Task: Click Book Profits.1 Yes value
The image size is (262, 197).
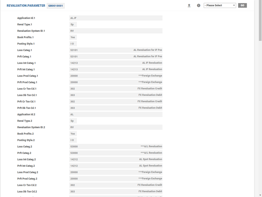Action: click(x=73, y=37)
